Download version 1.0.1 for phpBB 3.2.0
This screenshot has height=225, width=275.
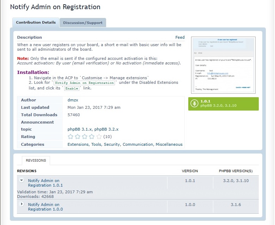(x=224, y=104)
